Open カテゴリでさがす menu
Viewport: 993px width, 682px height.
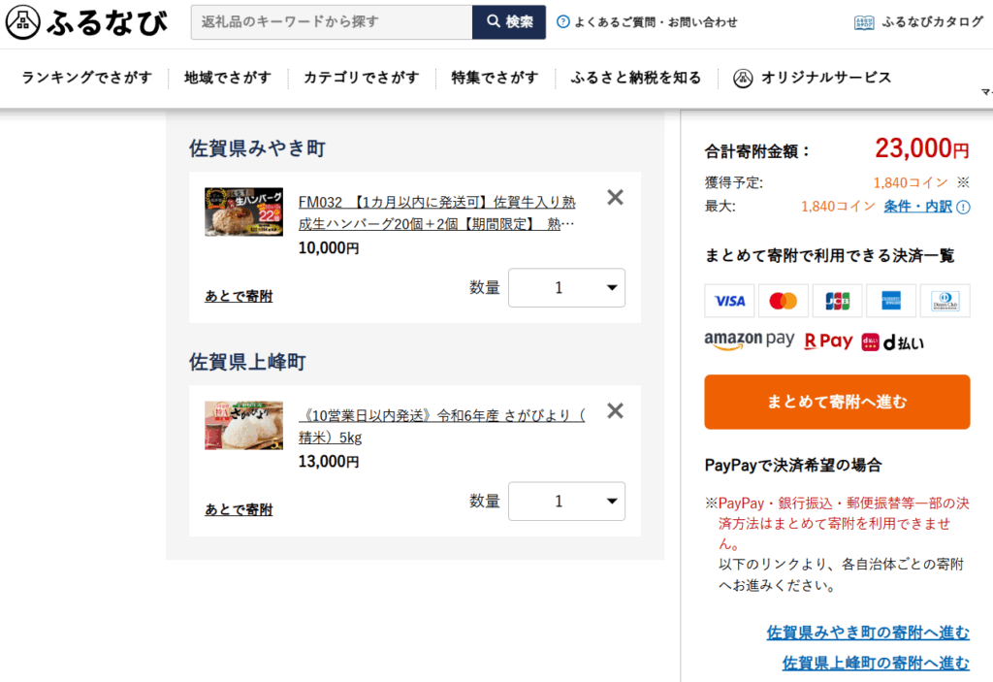click(x=361, y=78)
